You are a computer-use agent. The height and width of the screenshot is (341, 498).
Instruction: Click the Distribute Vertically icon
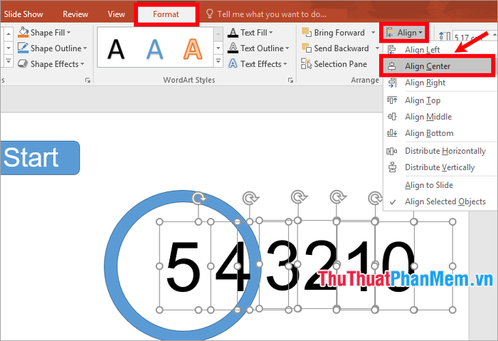point(392,167)
